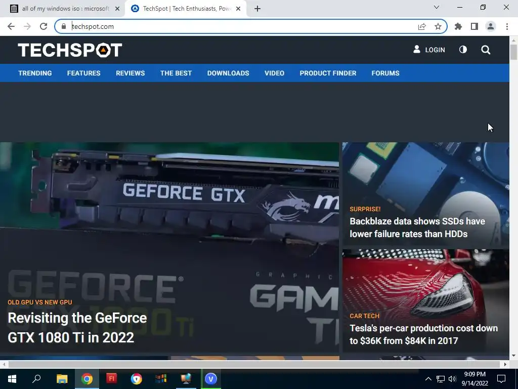The width and height of the screenshot is (518, 389).
Task: Share this page icon in address bar
Action: tap(422, 26)
